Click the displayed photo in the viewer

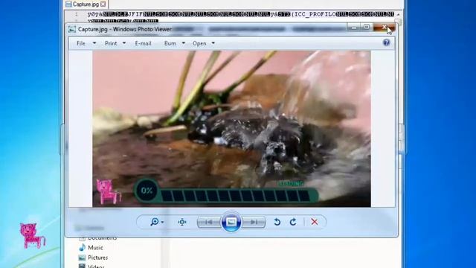(231, 129)
